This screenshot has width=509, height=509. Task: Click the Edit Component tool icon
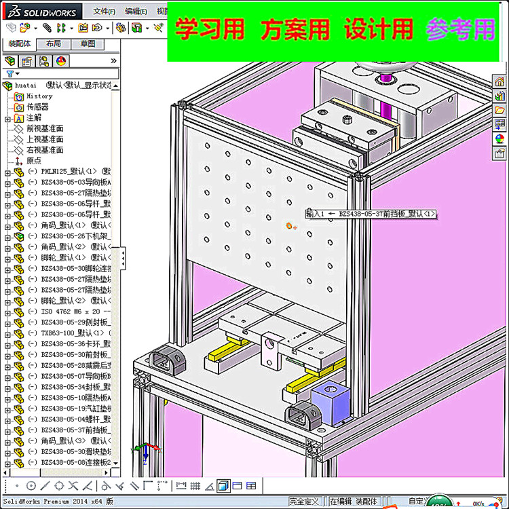coord(12,28)
